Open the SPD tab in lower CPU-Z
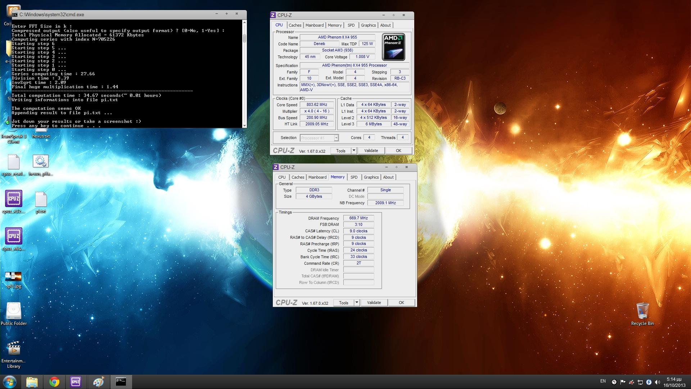Screen dimensions: 691x389 point(354,177)
